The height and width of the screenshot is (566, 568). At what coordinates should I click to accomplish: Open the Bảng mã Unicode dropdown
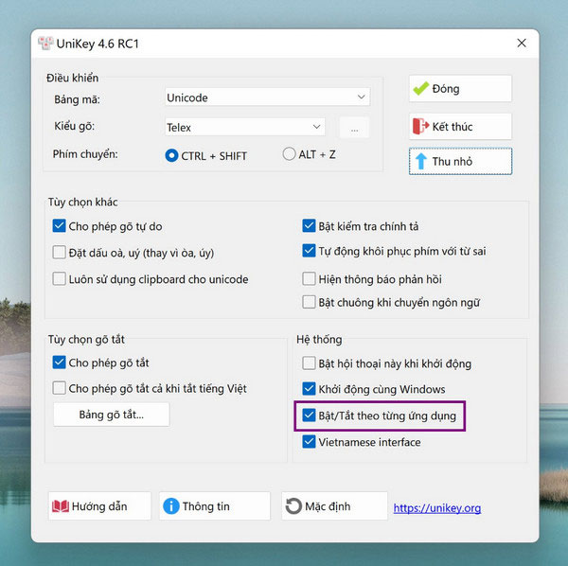(x=267, y=97)
